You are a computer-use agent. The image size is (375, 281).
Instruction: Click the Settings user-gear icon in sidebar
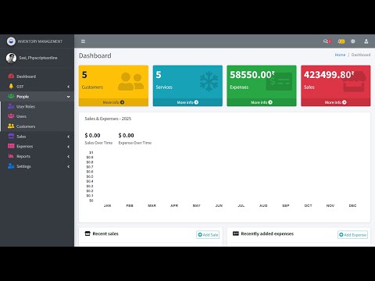[11, 165]
